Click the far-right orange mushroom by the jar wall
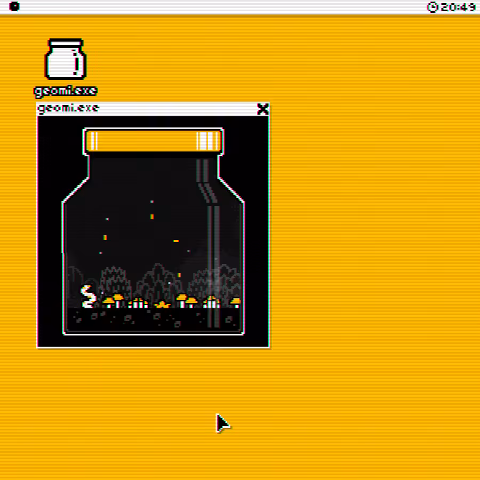The width and height of the screenshot is (480, 480). point(236,303)
